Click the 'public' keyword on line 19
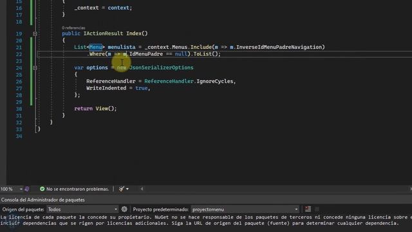Screen dimensions: 412x232 (x=71, y=34)
